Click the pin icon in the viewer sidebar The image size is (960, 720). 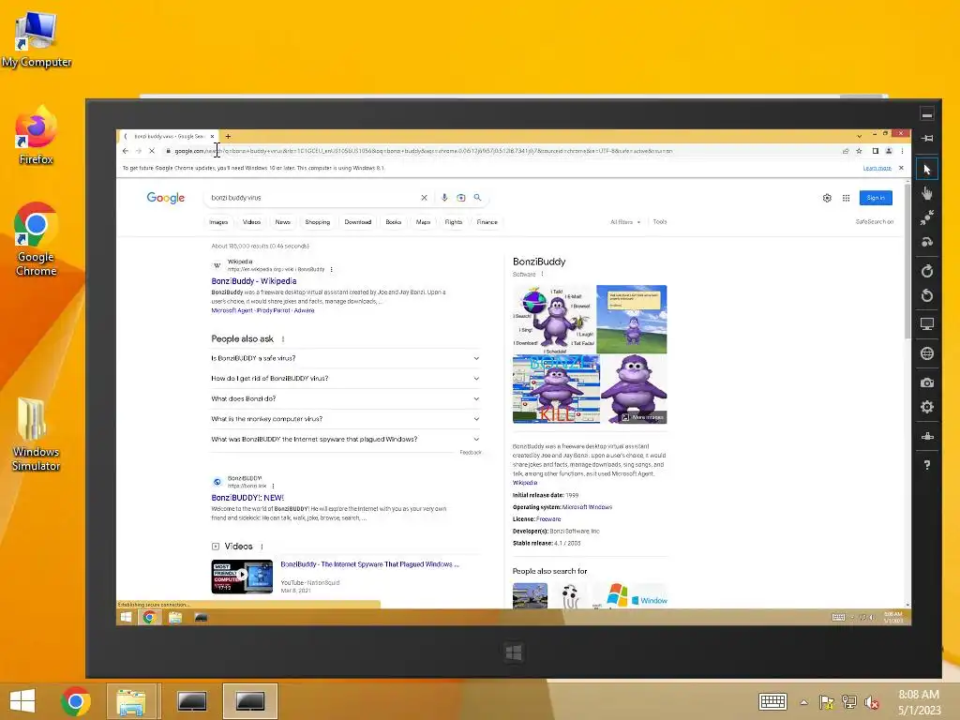tap(927, 139)
